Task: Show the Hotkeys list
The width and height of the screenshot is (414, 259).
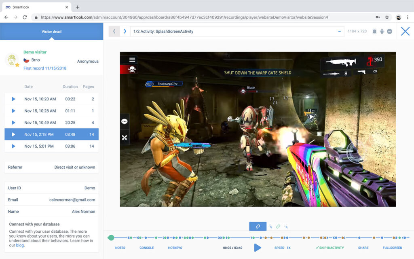Action: pos(175,248)
